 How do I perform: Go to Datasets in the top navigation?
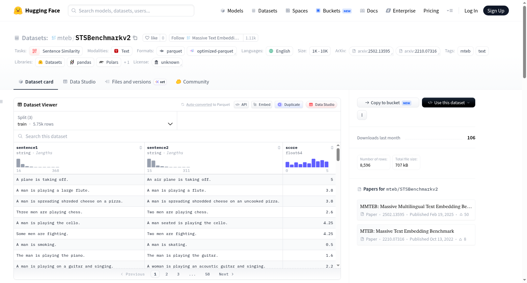(264, 11)
